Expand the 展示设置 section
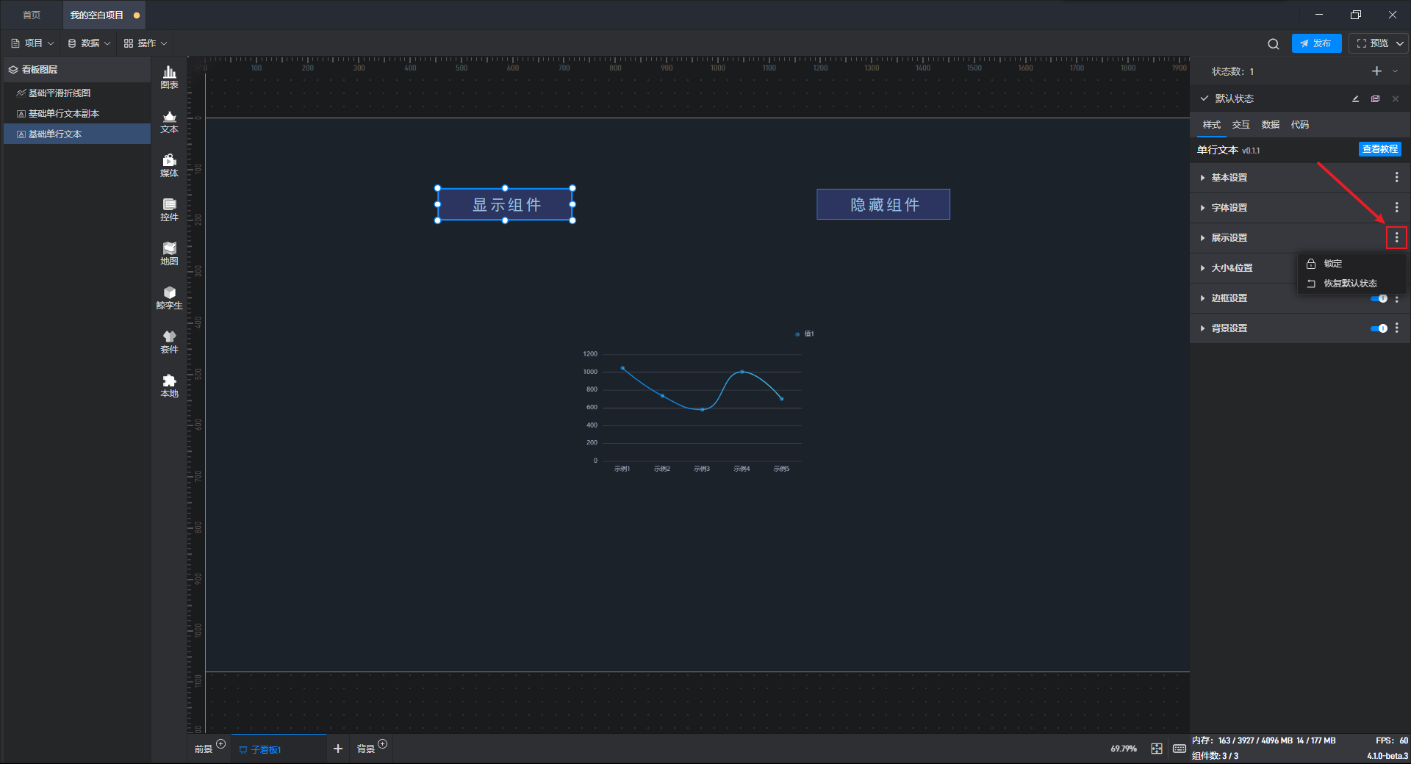This screenshot has height=764, width=1411. (x=1202, y=238)
